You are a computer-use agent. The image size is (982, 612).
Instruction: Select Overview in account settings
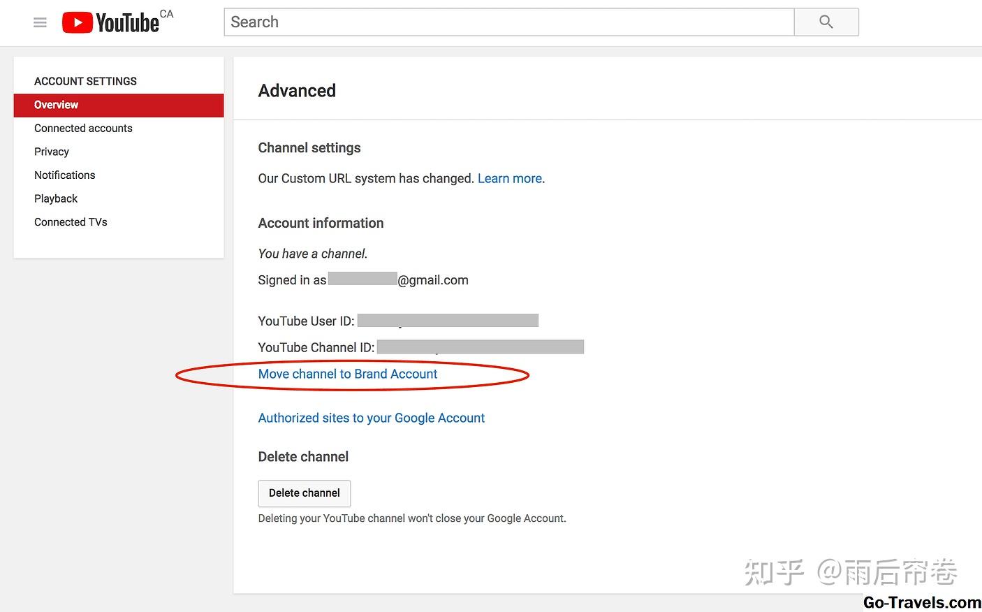point(119,105)
